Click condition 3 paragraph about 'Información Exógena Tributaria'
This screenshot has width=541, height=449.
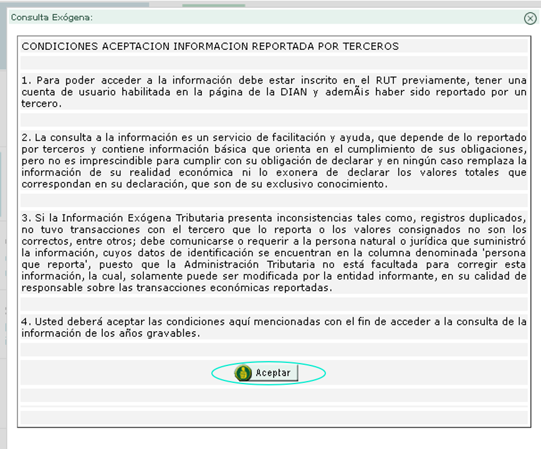274,253
